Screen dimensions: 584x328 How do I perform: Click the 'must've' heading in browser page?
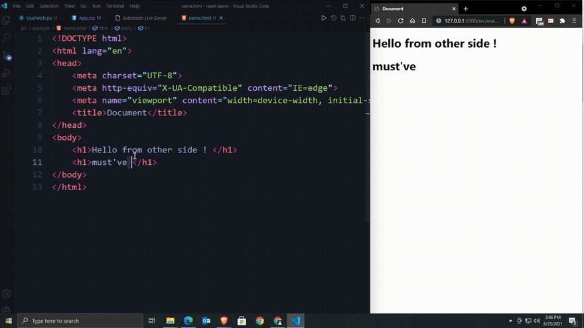point(394,66)
